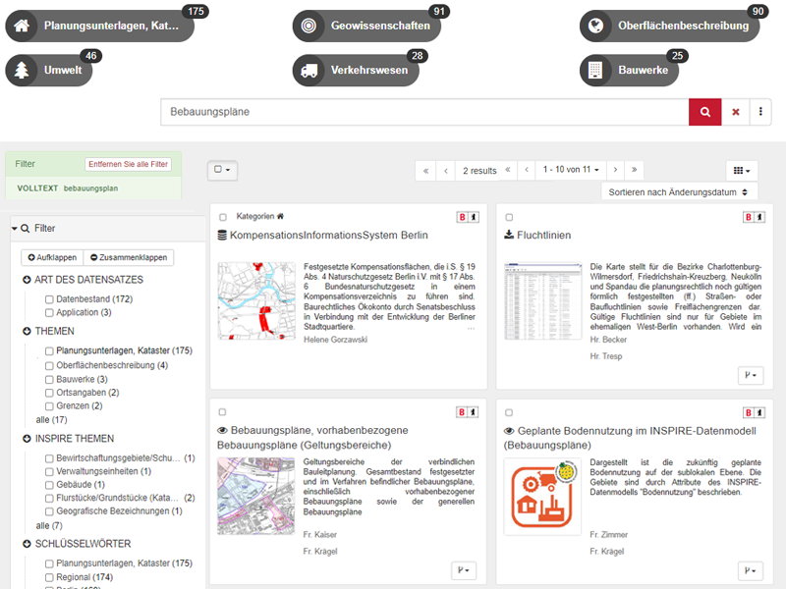Screen dimensions: 786x589
Task: Open the sort by Änderungsdatum dropdown
Action: pos(679,192)
